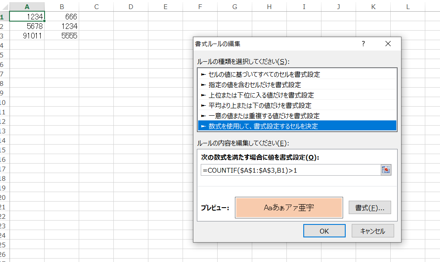Click the COUNTIF formula input field
This screenshot has height=262, width=440.
point(281,170)
